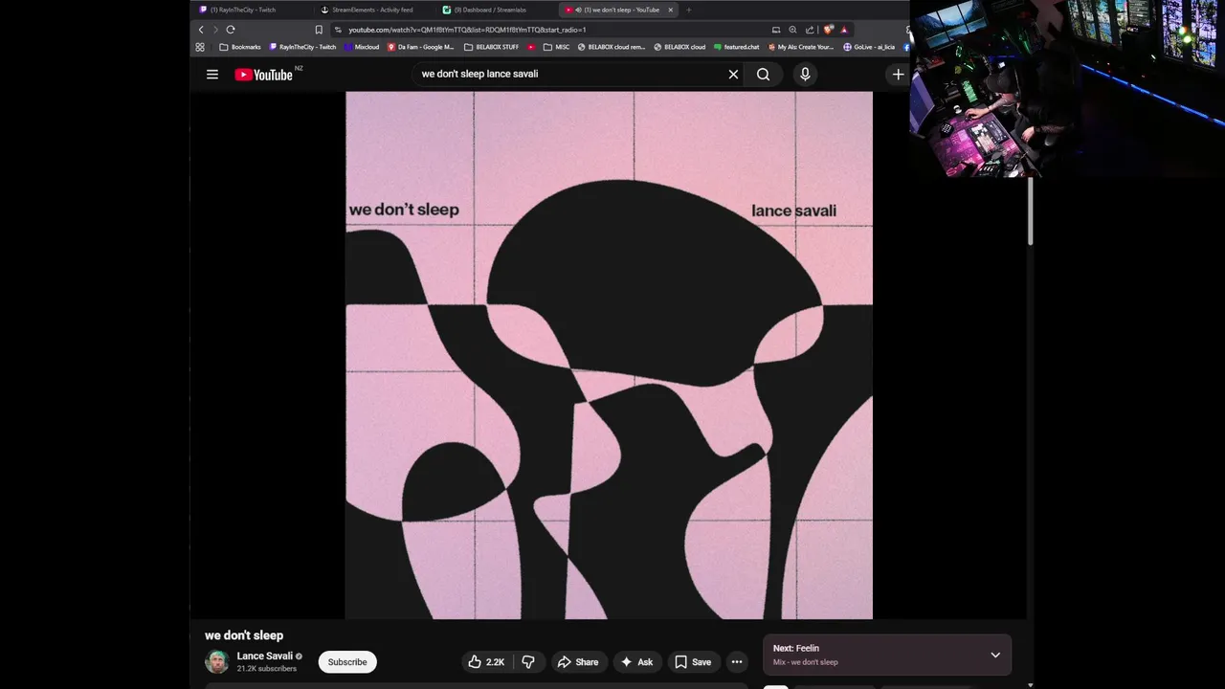Open a new browser tab
The height and width of the screenshot is (689, 1225).
tap(688, 10)
